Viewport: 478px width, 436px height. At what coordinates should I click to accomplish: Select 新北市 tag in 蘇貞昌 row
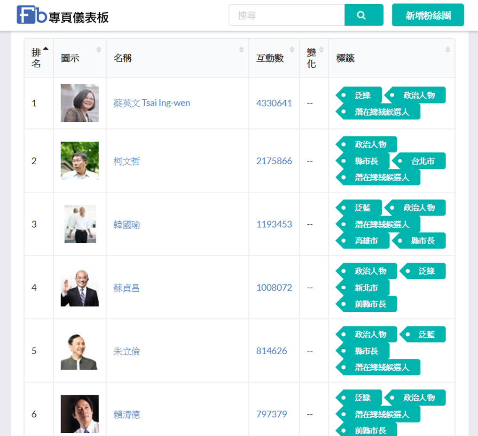362,288
